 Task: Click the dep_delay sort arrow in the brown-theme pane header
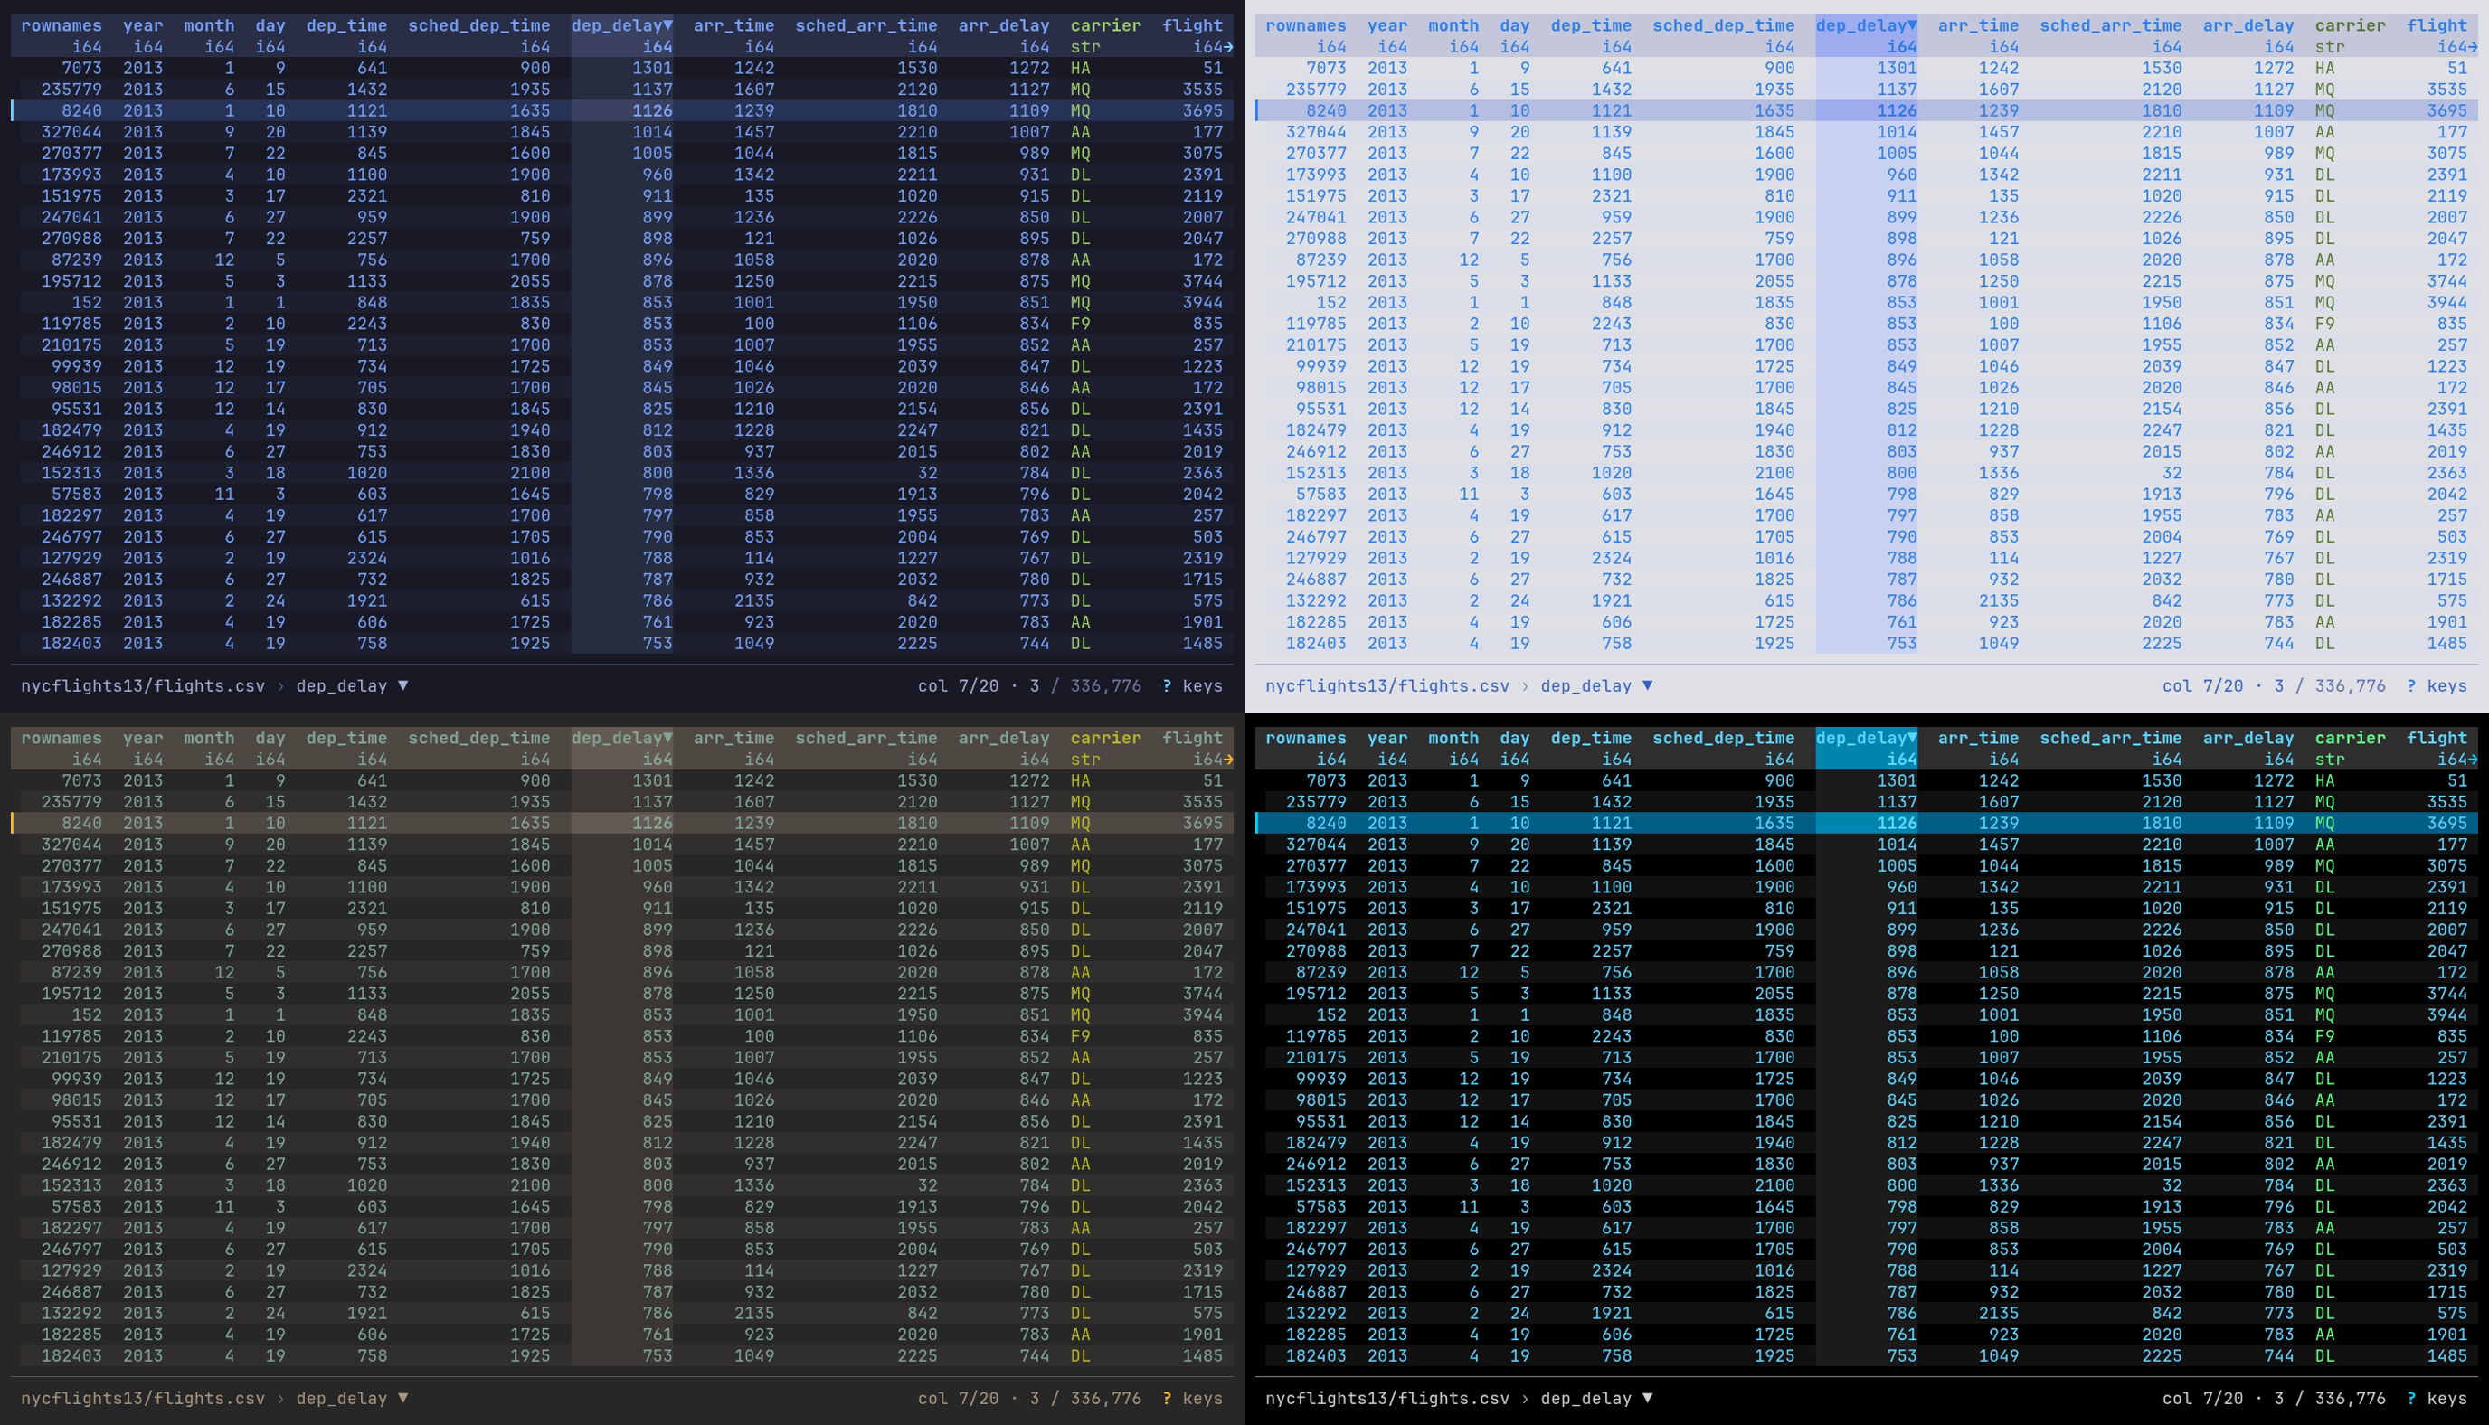click(x=667, y=738)
